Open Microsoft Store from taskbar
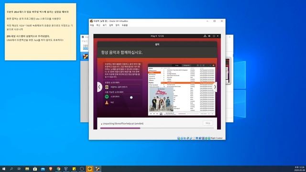Viewport: 306px width, 172px height. [x=35, y=169]
